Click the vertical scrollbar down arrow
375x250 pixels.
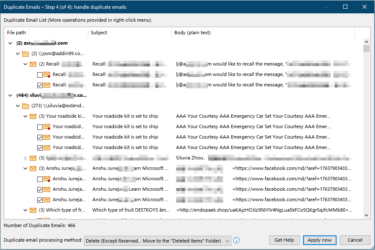(x=366, y=215)
